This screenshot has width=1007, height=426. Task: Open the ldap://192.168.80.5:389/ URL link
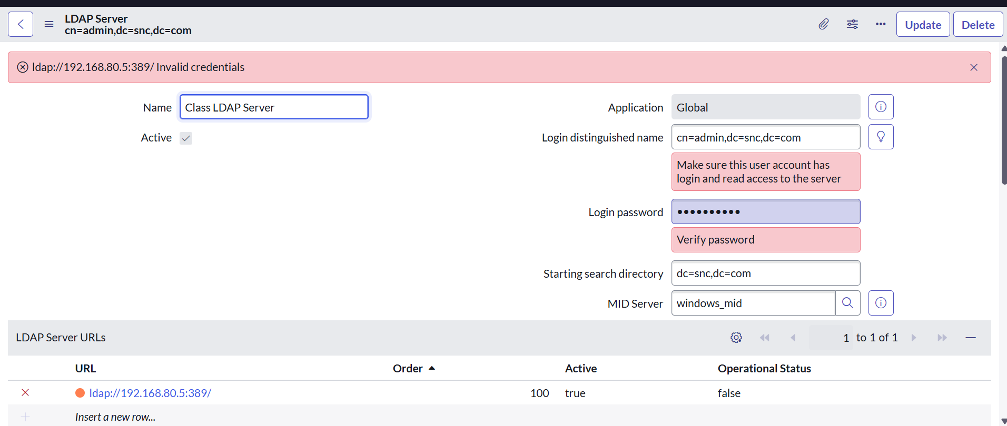150,393
